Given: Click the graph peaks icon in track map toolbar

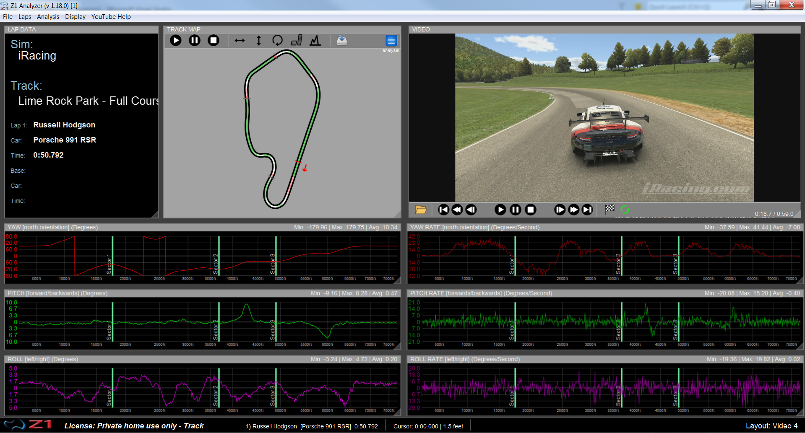Looking at the screenshot, I should pos(315,40).
